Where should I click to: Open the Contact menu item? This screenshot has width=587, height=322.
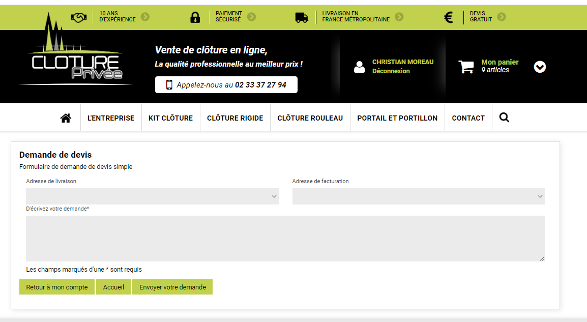pos(468,118)
